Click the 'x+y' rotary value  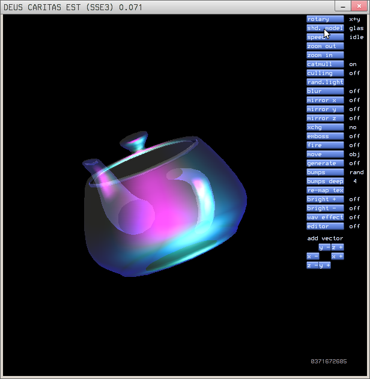[x=354, y=19]
